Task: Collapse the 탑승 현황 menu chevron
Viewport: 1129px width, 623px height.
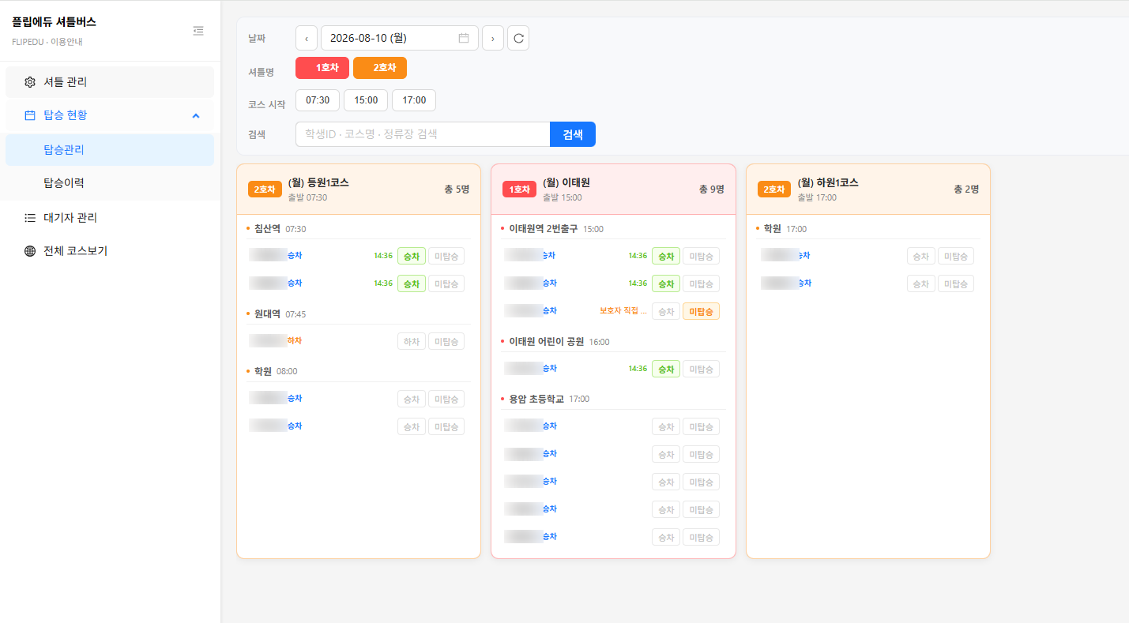Action: [196, 116]
